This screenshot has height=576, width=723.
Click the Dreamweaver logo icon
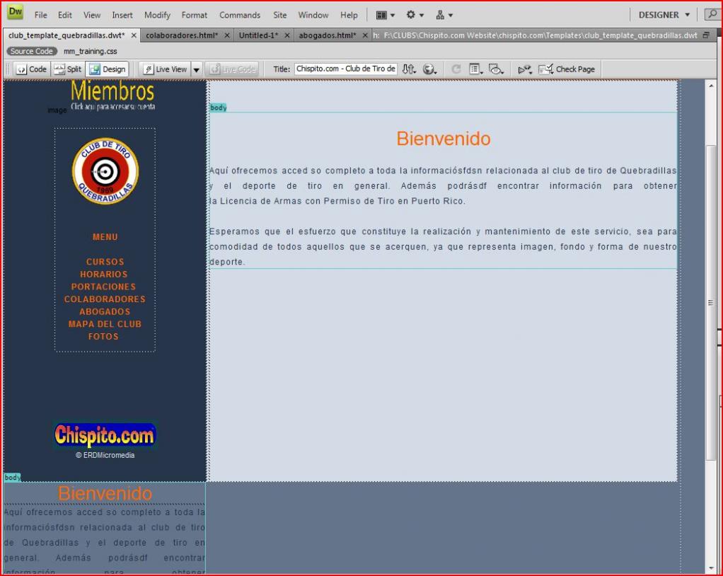click(x=15, y=13)
